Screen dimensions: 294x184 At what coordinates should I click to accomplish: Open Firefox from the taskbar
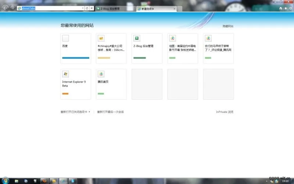tap(44, 181)
